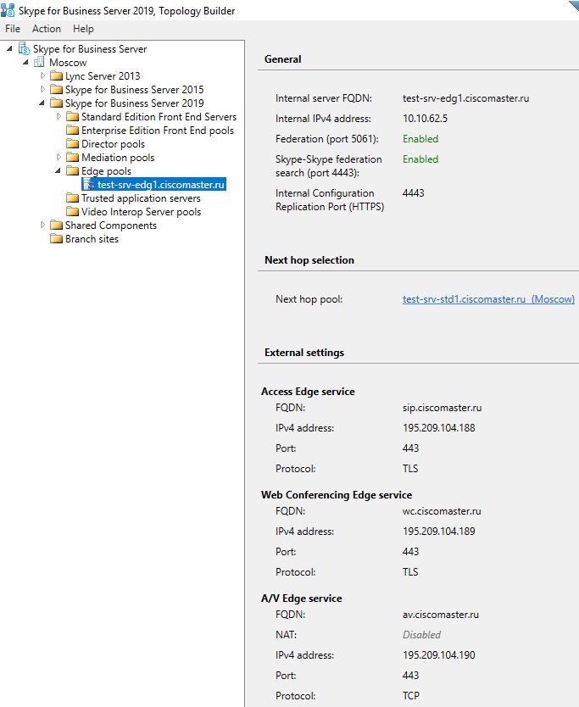Viewport: 579px width, 707px height.
Task: Open the Help menu
Action: (x=83, y=29)
